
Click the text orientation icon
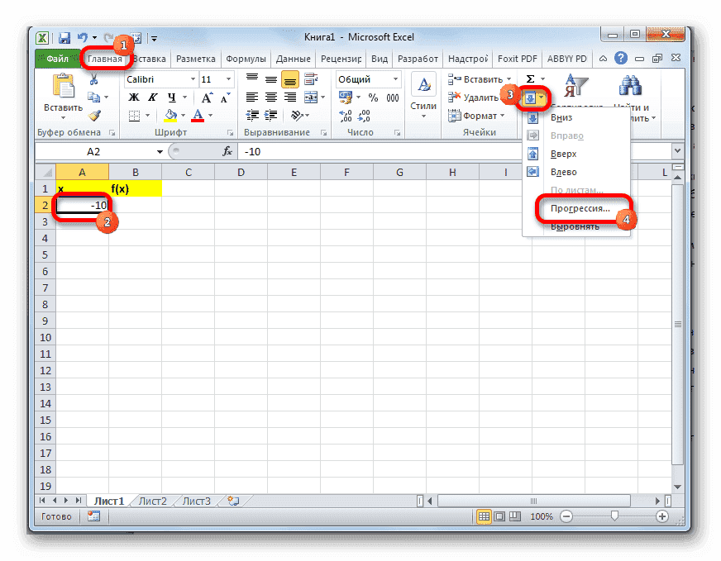(297, 116)
